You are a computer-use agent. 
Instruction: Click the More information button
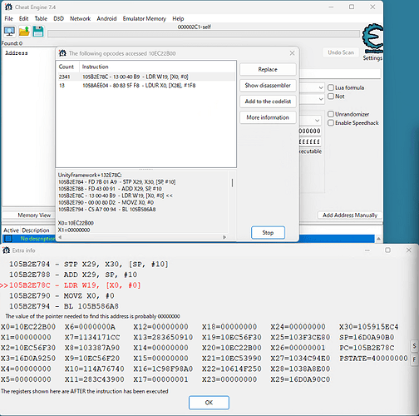pyautogui.click(x=268, y=117)
